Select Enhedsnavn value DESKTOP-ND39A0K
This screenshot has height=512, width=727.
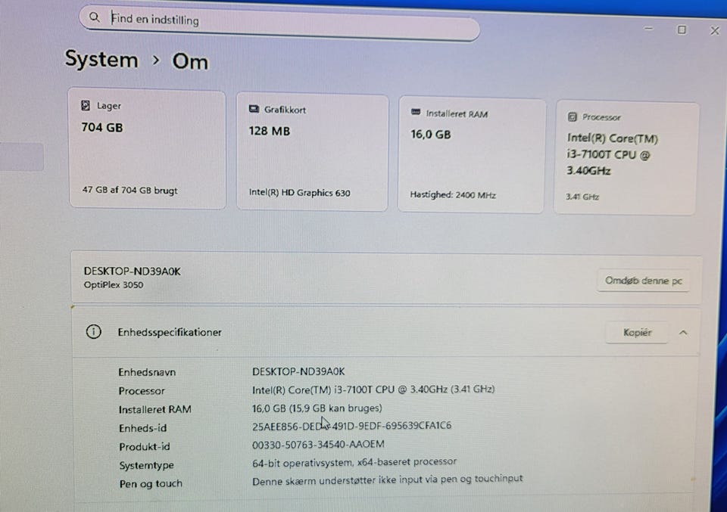[298, 371]
